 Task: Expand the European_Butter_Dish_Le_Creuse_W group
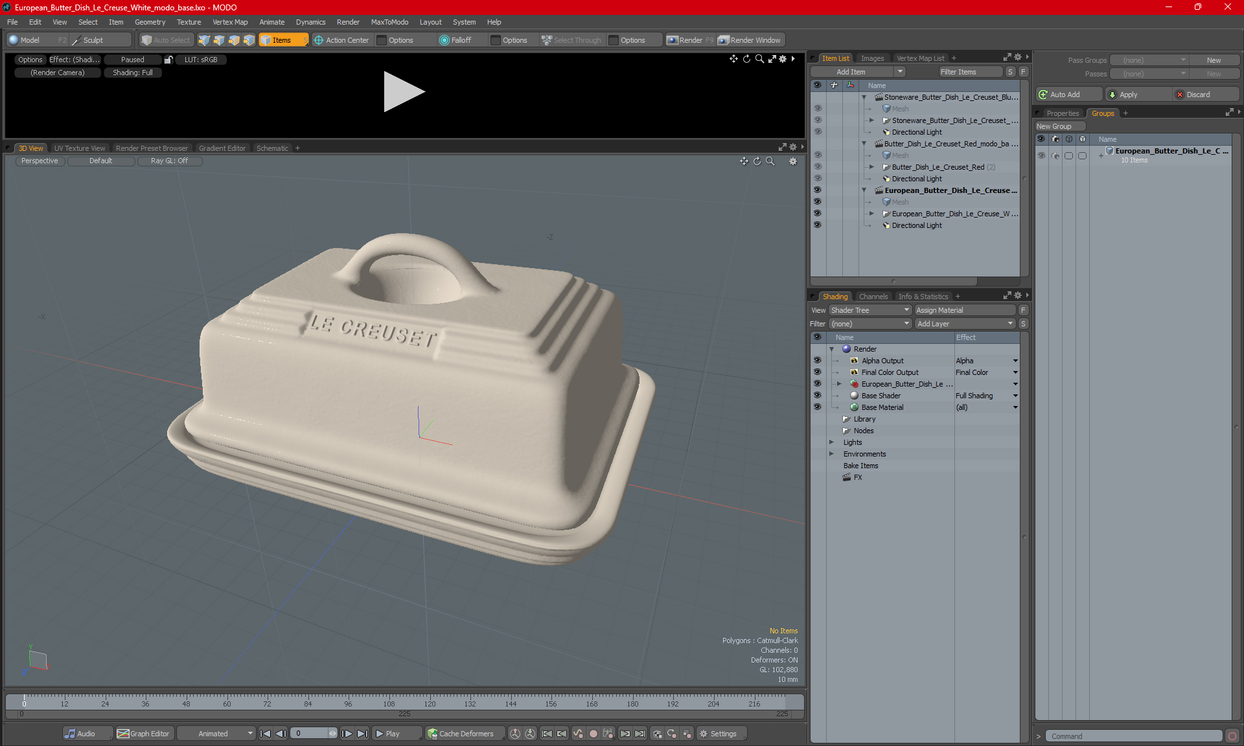871,214
